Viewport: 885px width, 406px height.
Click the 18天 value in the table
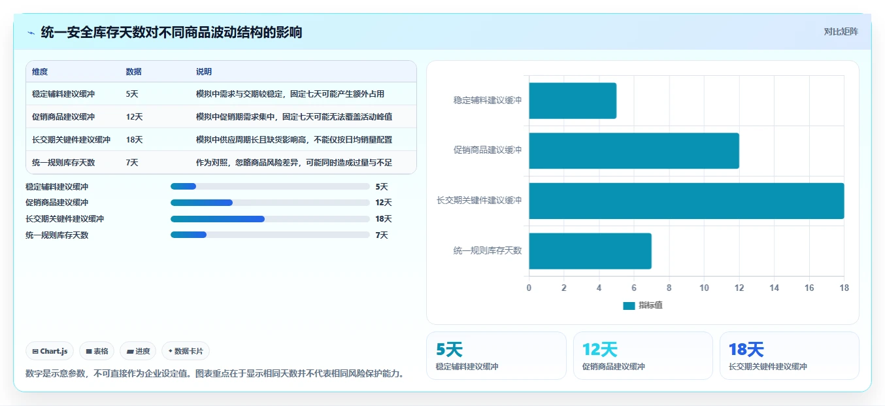pos(134,140)
